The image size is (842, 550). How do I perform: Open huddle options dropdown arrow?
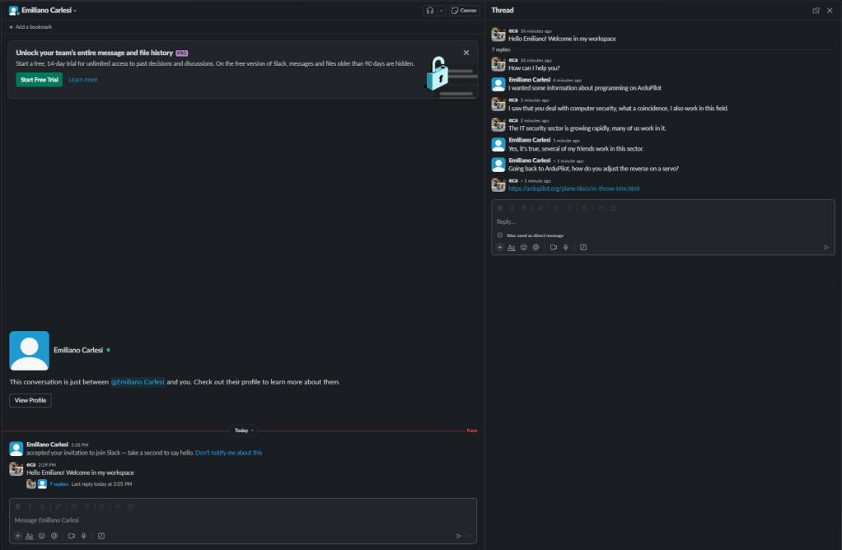(x=442, y=11)
